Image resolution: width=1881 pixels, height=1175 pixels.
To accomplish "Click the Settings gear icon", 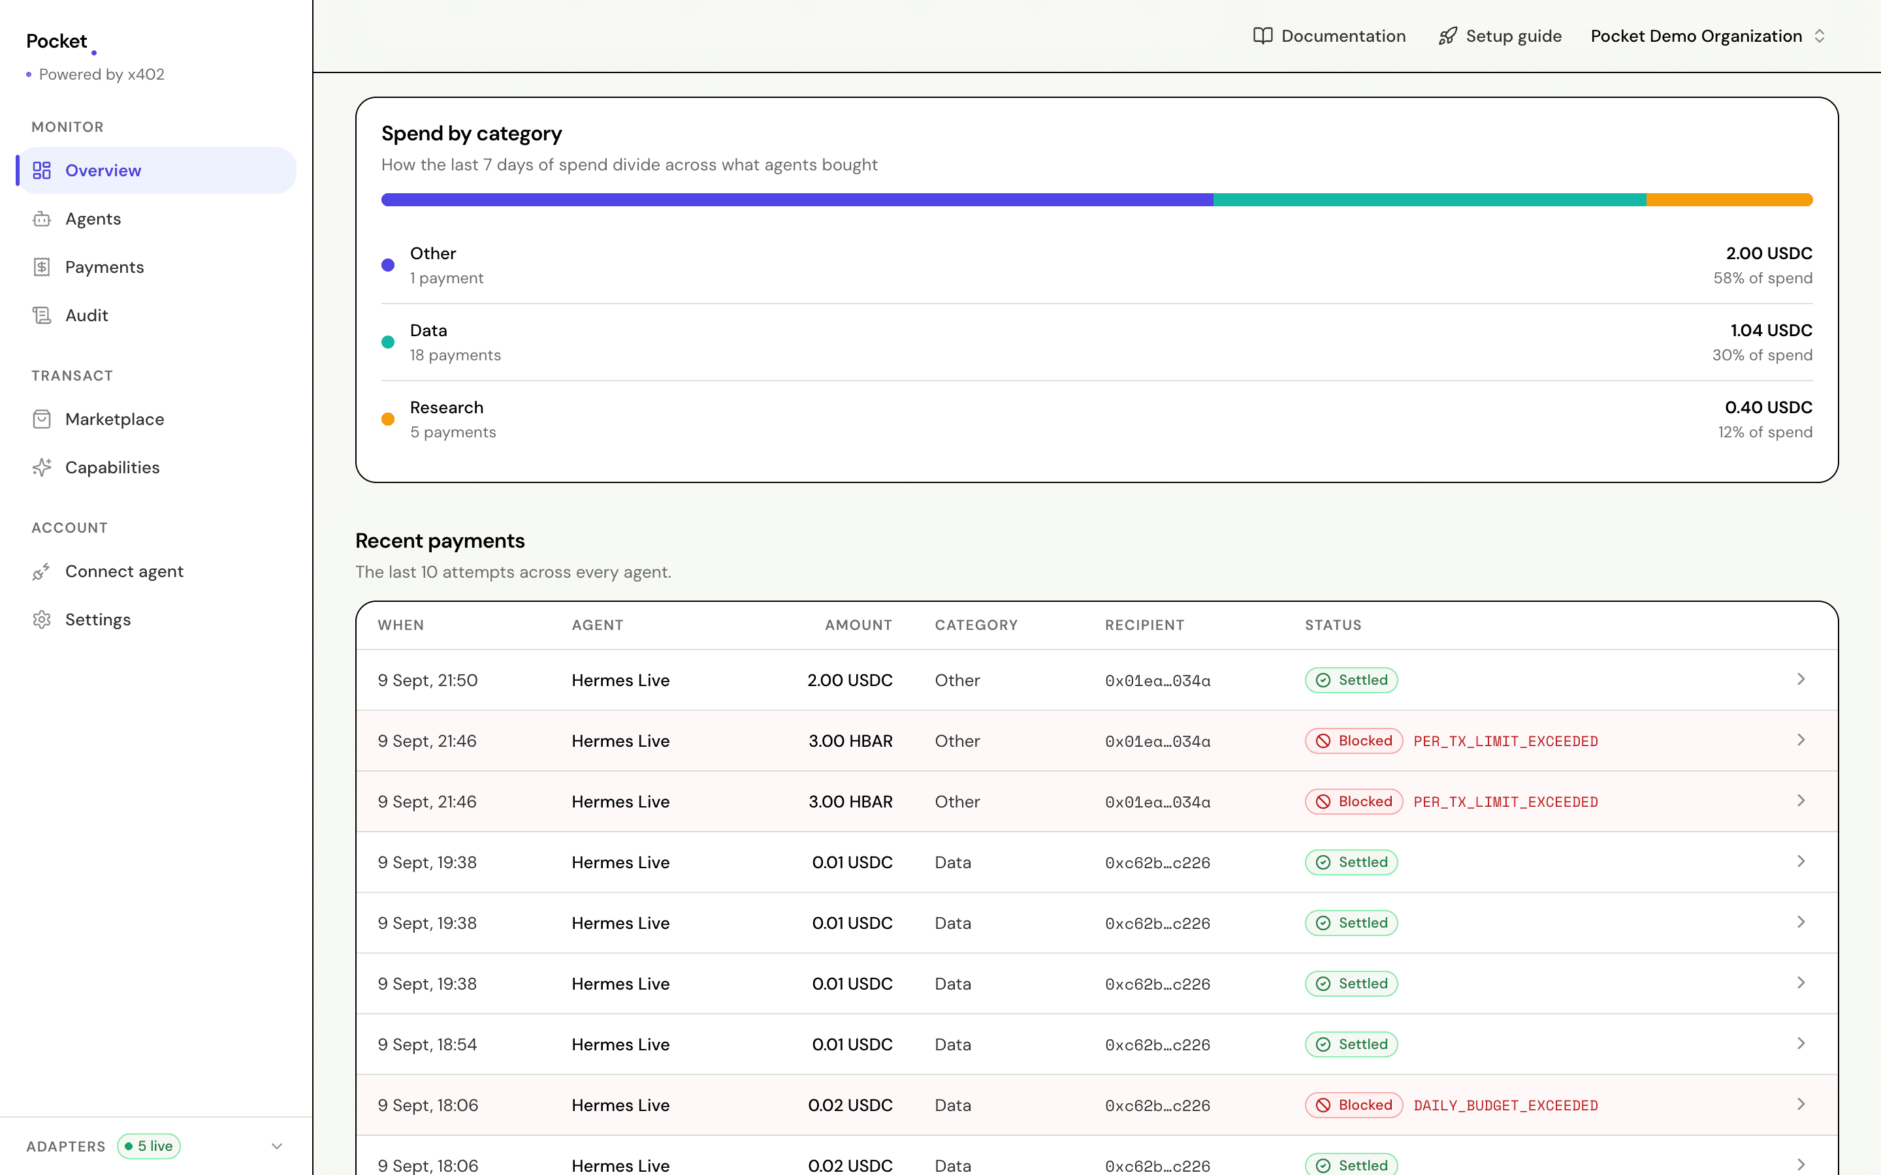I will [x=42, y=620].
